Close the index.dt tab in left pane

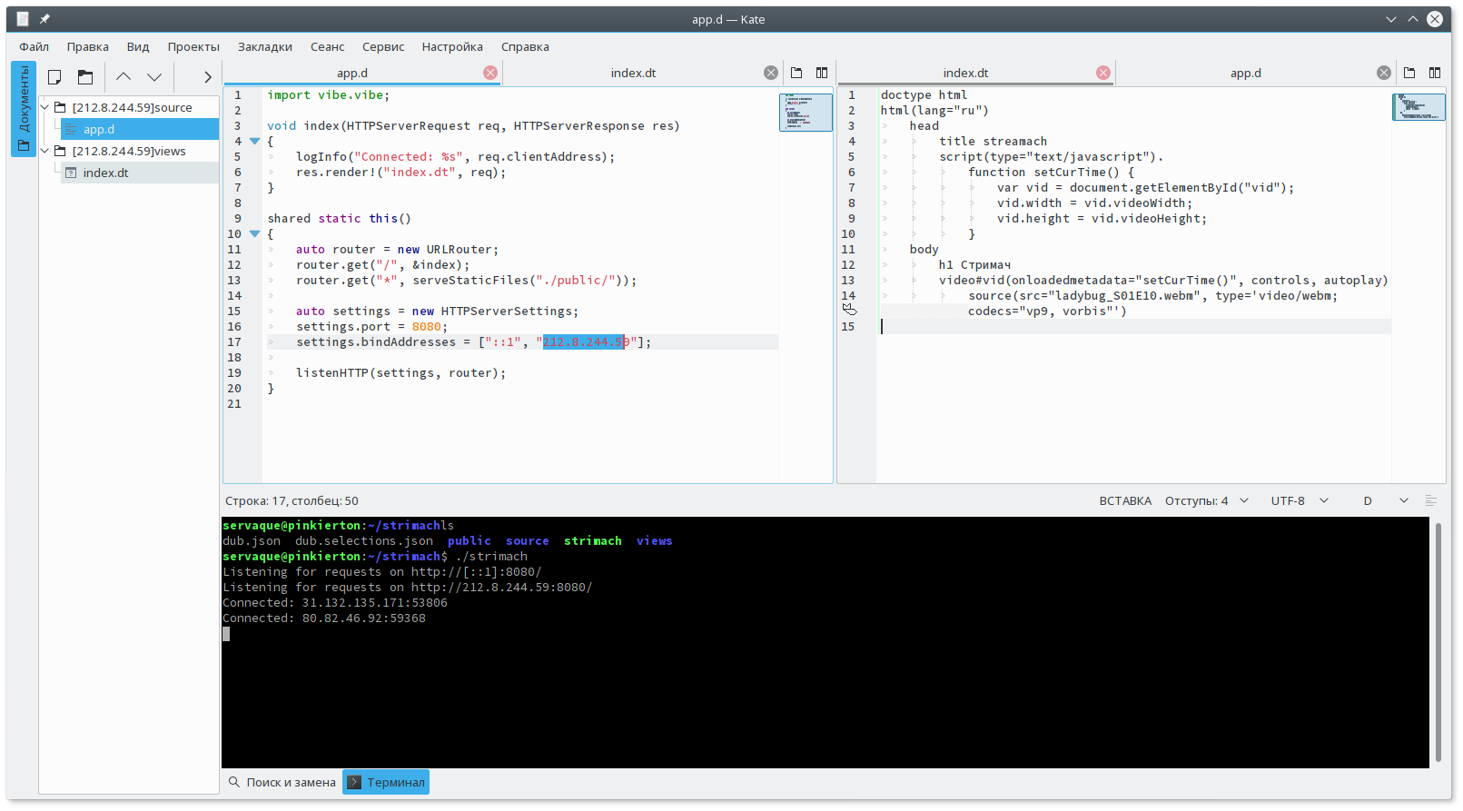(771, 73)
